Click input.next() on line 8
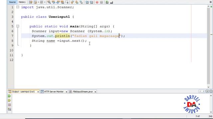This screenshot has width=213, height=119. [72, 41]
